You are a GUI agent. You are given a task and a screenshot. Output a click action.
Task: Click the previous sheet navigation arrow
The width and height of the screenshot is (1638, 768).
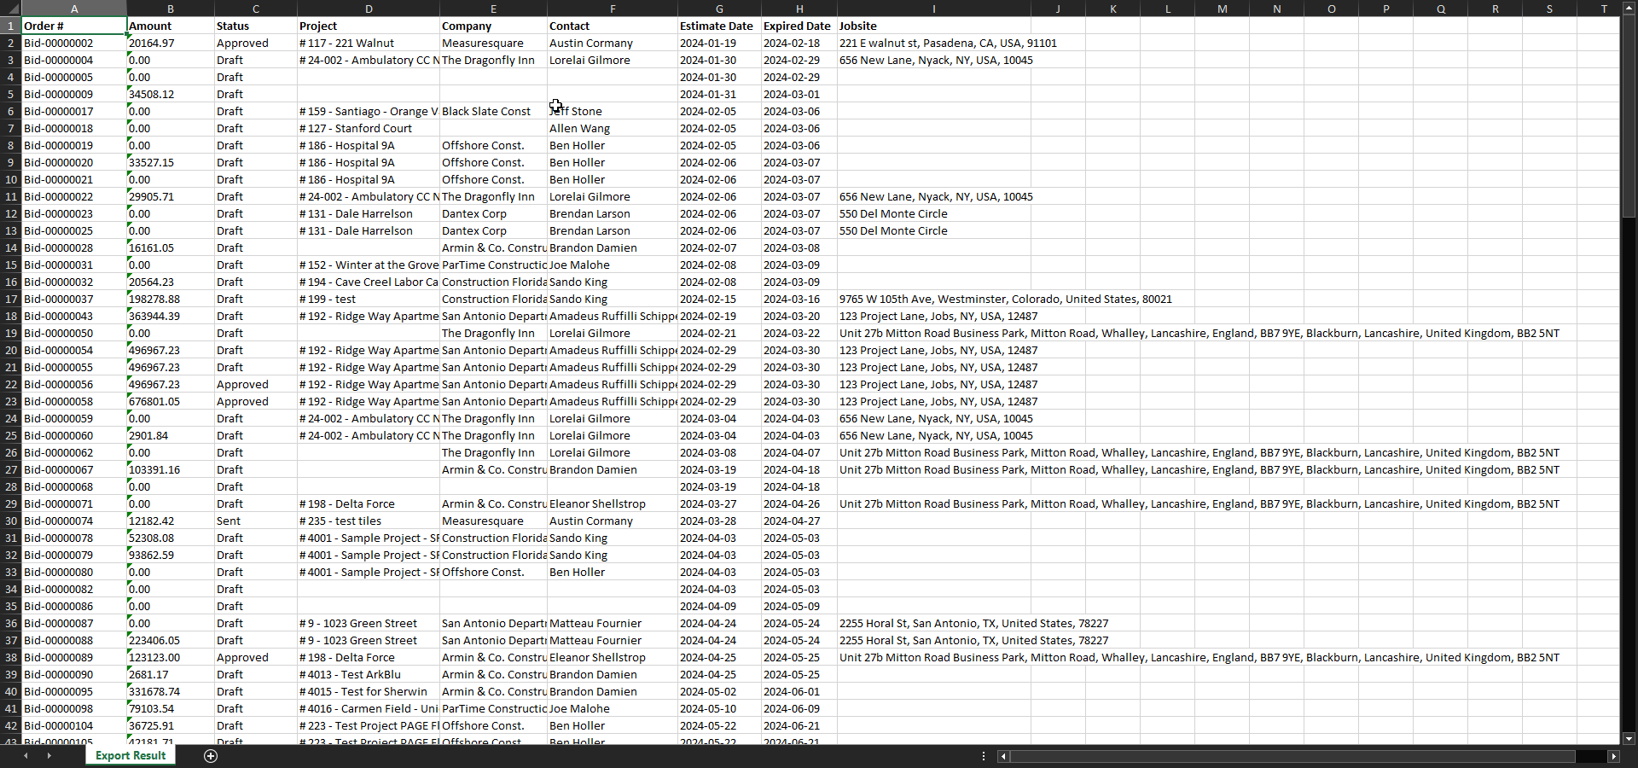pos(26,756)
